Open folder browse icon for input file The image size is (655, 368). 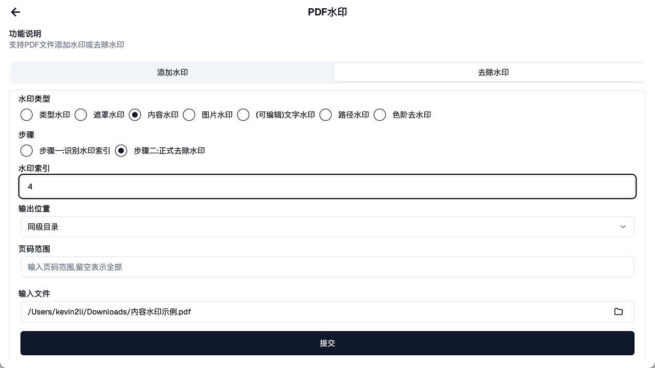(x=618, y=312)
